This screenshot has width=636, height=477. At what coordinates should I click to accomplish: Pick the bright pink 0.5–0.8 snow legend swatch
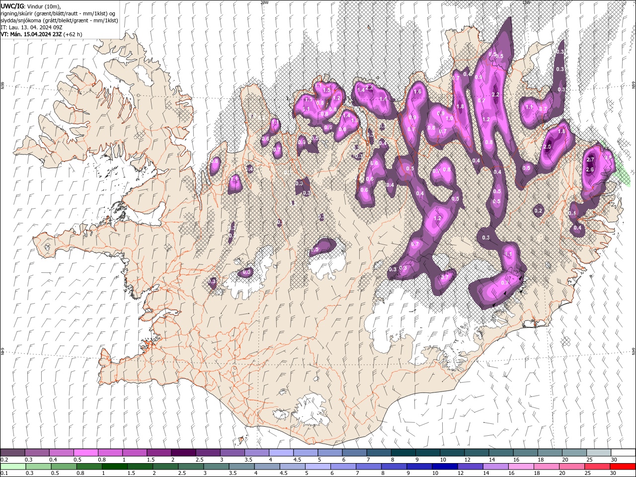coord(85,453)
